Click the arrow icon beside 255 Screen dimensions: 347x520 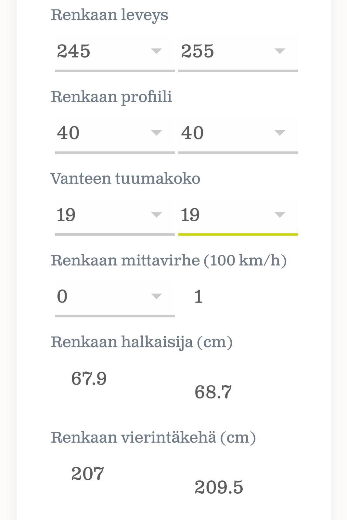(x=279, y=51)
